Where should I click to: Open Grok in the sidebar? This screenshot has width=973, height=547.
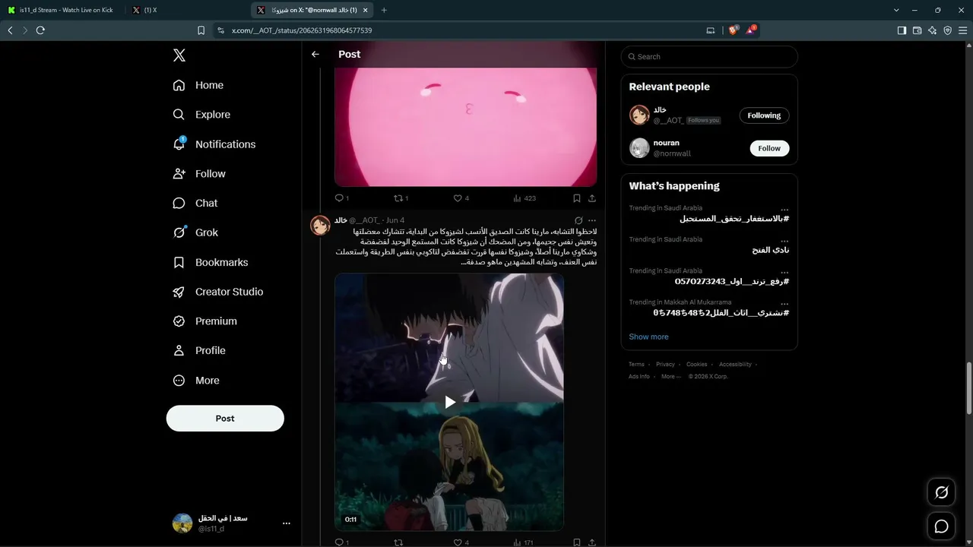tap(195, 232)
